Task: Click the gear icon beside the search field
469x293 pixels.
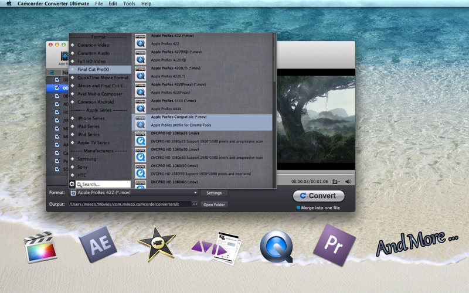Action: click(x=72, y=184)
